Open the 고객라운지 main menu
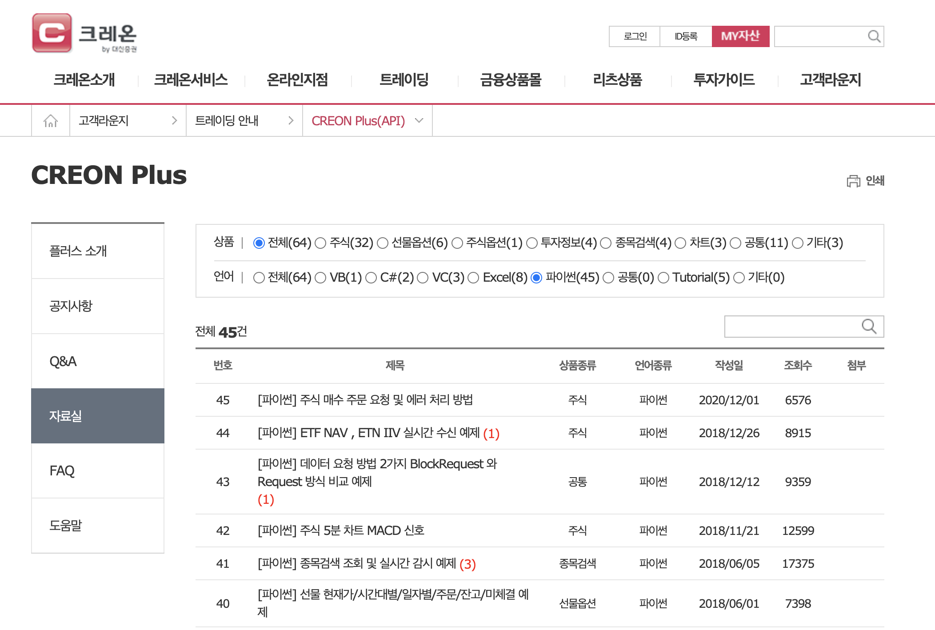Image resolution: width=935 pixels, height=630 pixels. (x=831, y=80)
